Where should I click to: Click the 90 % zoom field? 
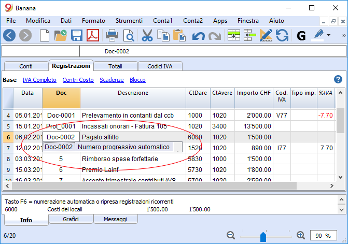[323, 236]
